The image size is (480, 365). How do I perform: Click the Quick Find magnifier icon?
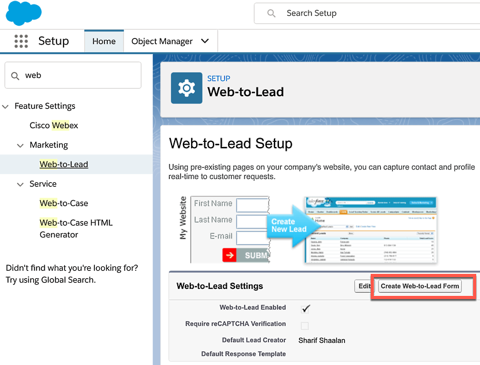[x=15, y=75]
